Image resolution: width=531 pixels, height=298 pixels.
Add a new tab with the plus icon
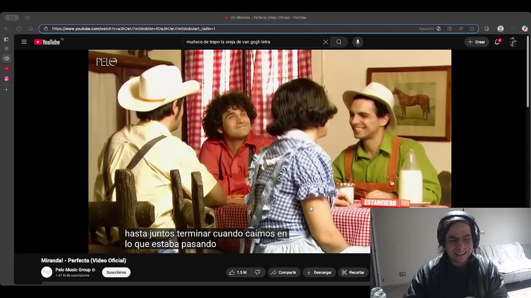pyautogui.click(x=6, y=89)
